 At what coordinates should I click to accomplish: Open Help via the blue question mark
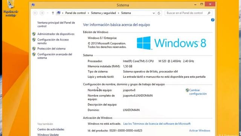click(x=212, y=20)
